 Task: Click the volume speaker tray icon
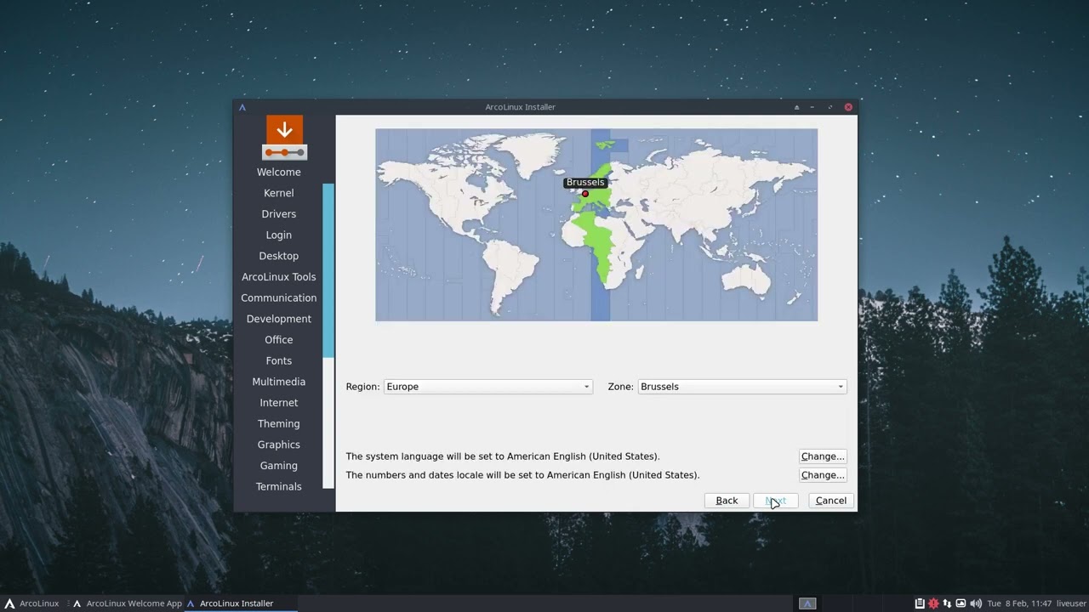(975, 603)
